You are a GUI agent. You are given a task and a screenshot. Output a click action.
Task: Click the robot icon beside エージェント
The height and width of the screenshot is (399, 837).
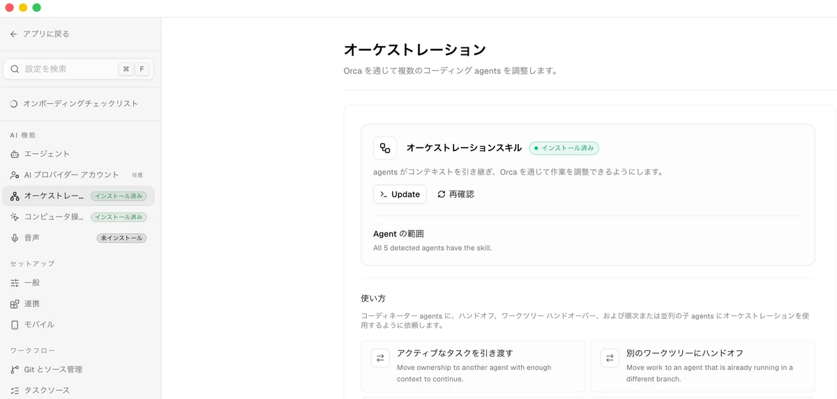[15, 154]
